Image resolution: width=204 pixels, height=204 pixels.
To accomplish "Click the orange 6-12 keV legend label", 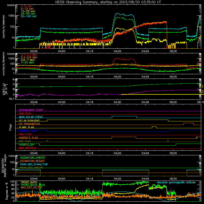I will tap(27, 9).
